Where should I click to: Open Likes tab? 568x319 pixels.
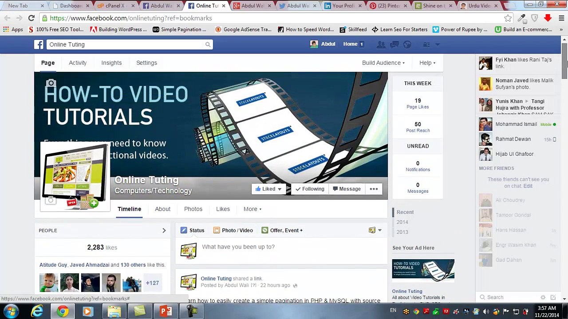[223, 209]
